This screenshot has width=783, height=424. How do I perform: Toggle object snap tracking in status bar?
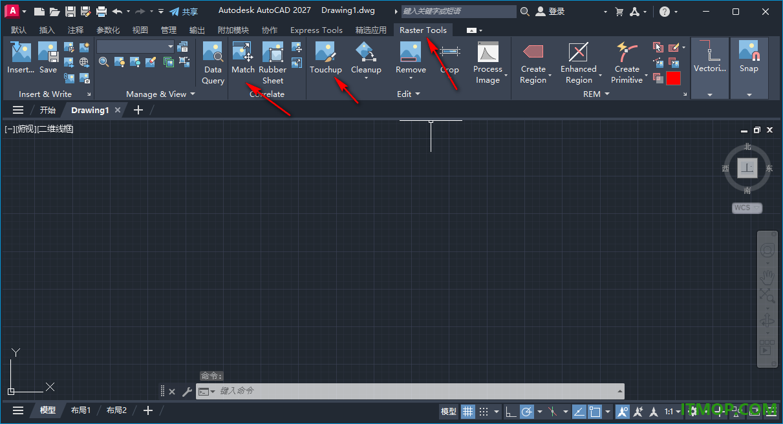tap(579, 411)
